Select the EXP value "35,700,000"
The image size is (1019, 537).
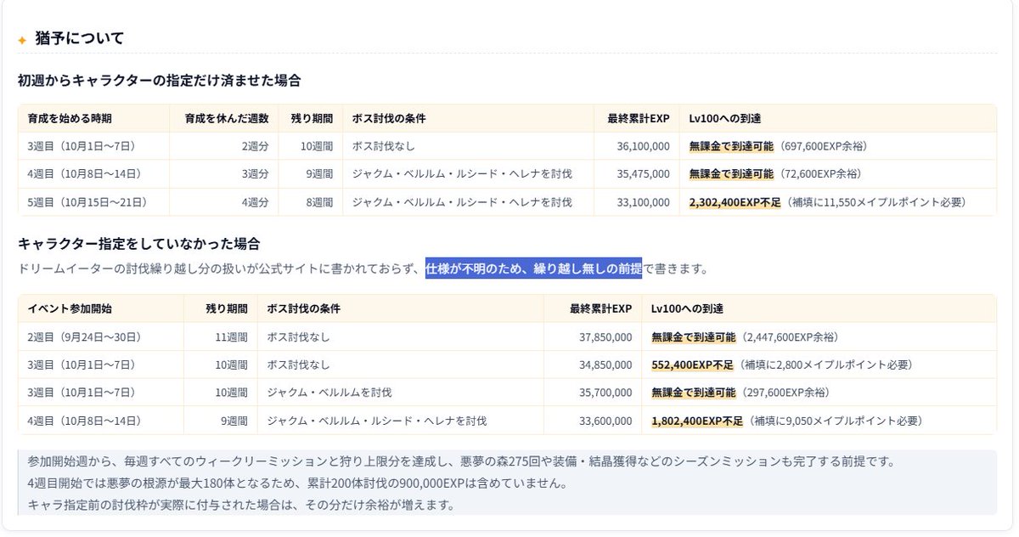click(605, 393)
